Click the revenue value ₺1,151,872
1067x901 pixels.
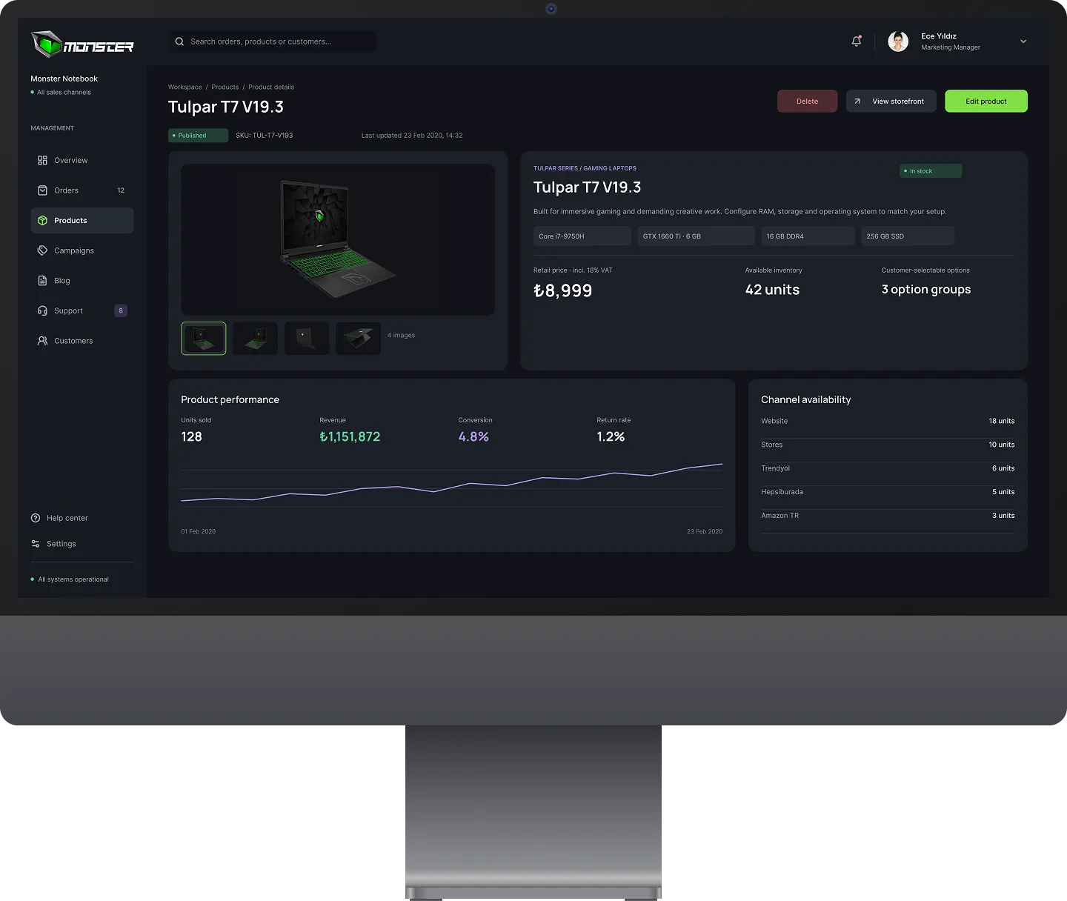tap(350, 437)
